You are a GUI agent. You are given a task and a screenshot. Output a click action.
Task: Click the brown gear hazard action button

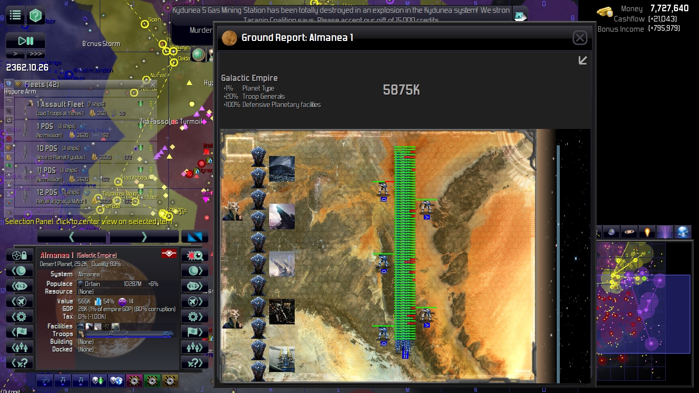pos(170,380)
